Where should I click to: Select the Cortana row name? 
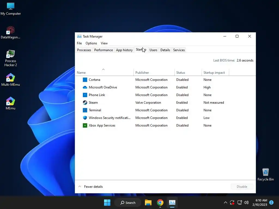coord(95,80)
